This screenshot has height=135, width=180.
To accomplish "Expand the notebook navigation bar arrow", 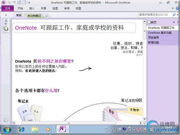I will coord(6,15).
